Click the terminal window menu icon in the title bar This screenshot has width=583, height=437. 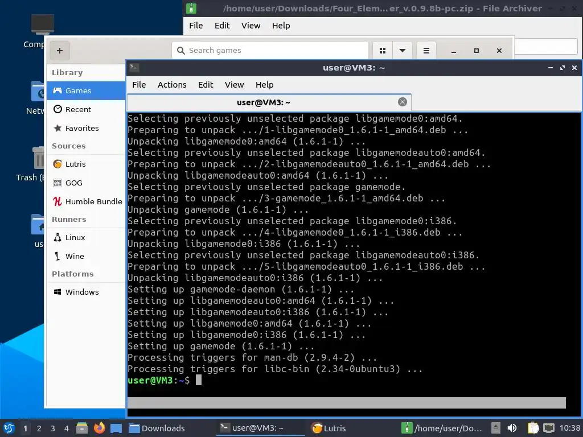(x=134, y=68)
